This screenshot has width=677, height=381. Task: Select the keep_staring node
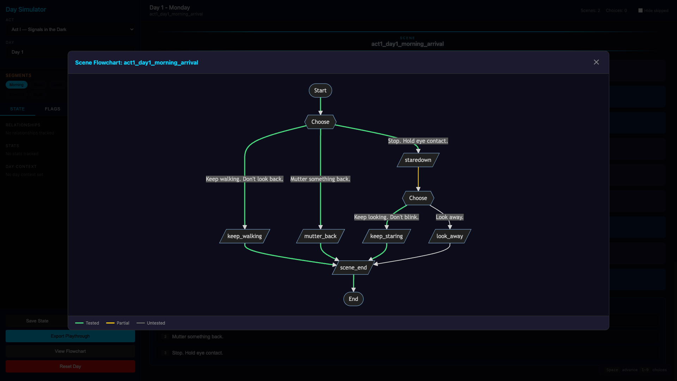coord(386,236)
